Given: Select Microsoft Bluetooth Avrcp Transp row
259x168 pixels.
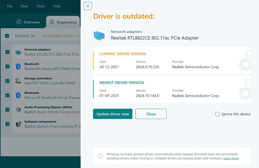Looking at the screenshot, I should pos(46,95).
